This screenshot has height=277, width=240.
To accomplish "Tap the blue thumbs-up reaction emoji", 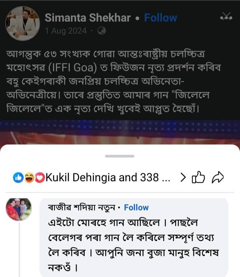I will [x=18, y=177].
